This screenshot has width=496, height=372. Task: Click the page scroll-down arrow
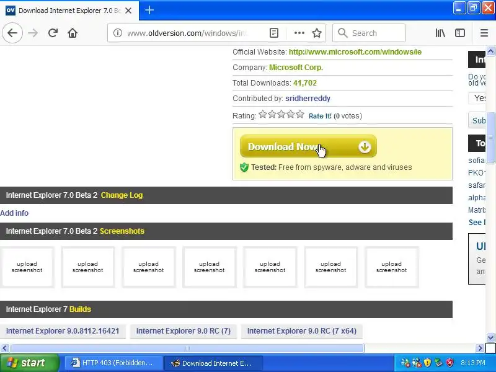click(490, 337)
